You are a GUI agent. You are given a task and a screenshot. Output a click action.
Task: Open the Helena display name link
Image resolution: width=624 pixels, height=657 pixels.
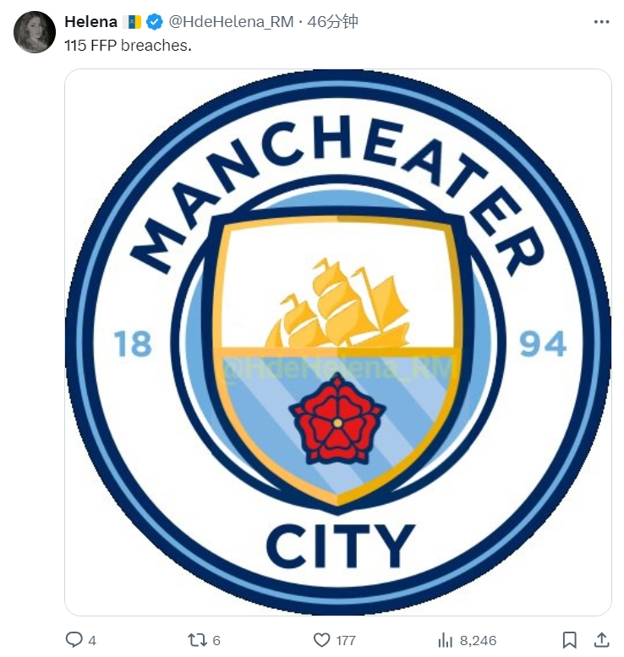(x=90, y=22)
